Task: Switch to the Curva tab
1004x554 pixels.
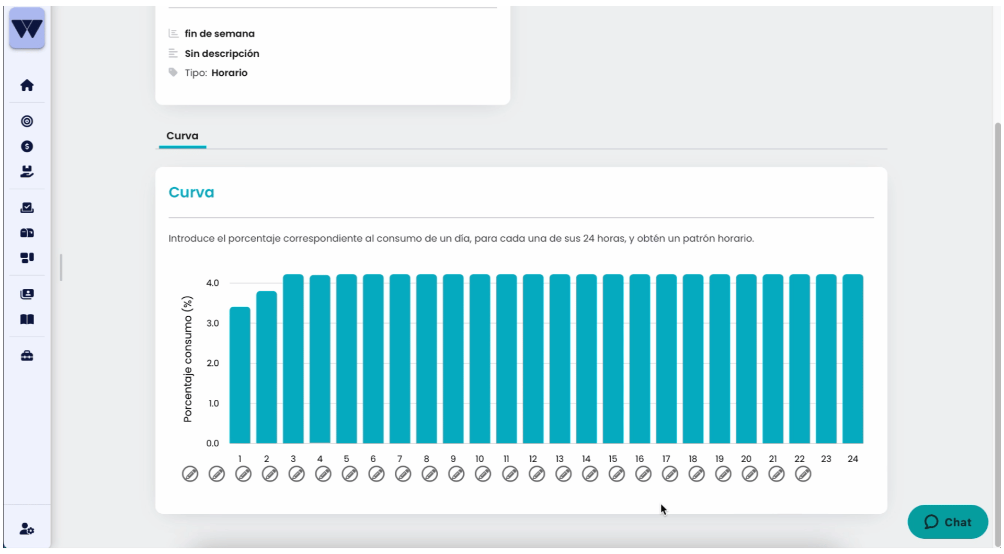Action: coord(182,136)
